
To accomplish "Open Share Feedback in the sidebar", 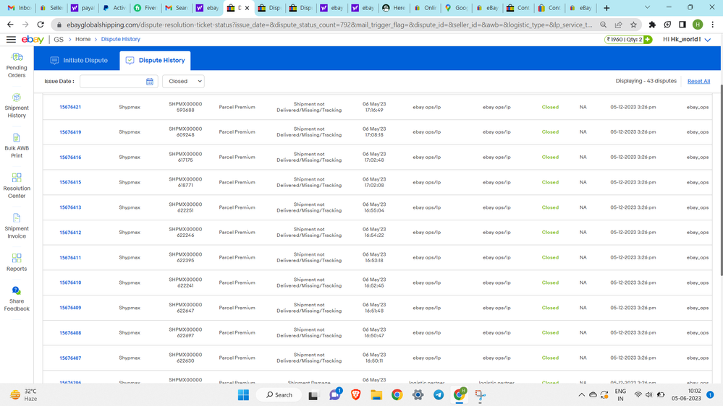I will (x=17, y=299).
